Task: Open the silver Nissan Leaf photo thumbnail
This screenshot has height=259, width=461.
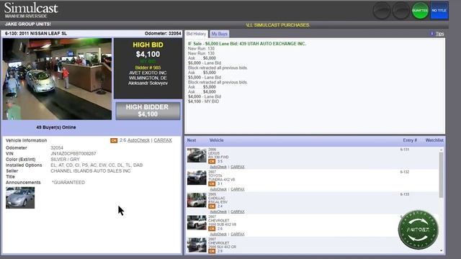Action: [20, 198]
